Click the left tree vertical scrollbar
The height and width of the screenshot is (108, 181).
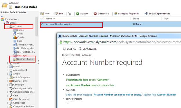(37, 27)
